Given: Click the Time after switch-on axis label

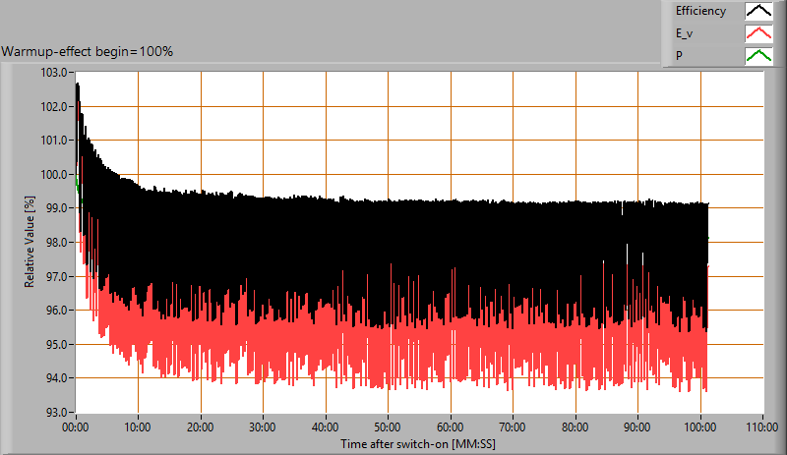Looking at the screenshot, I should [x=417, y=444].
